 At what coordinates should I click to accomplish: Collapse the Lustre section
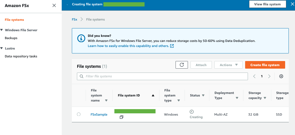(2, 48)
